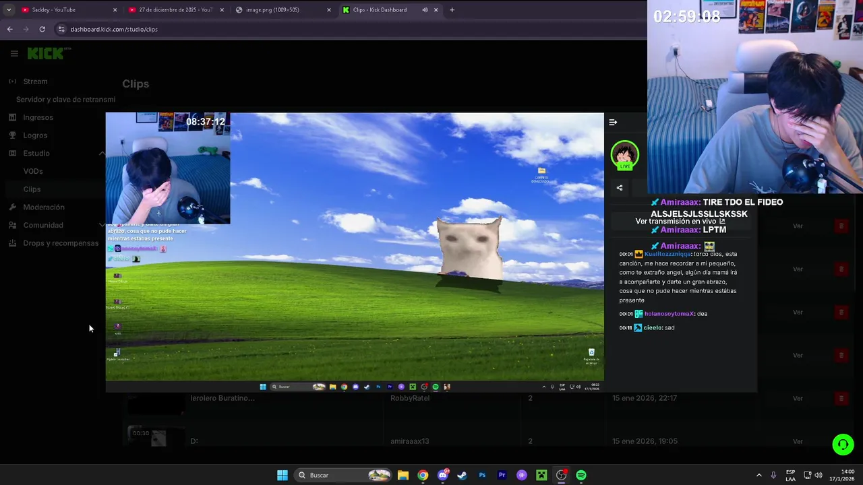Open the Kick hamburger menu
The height and width of the screenshot is (485, 863).
point(14,54)
